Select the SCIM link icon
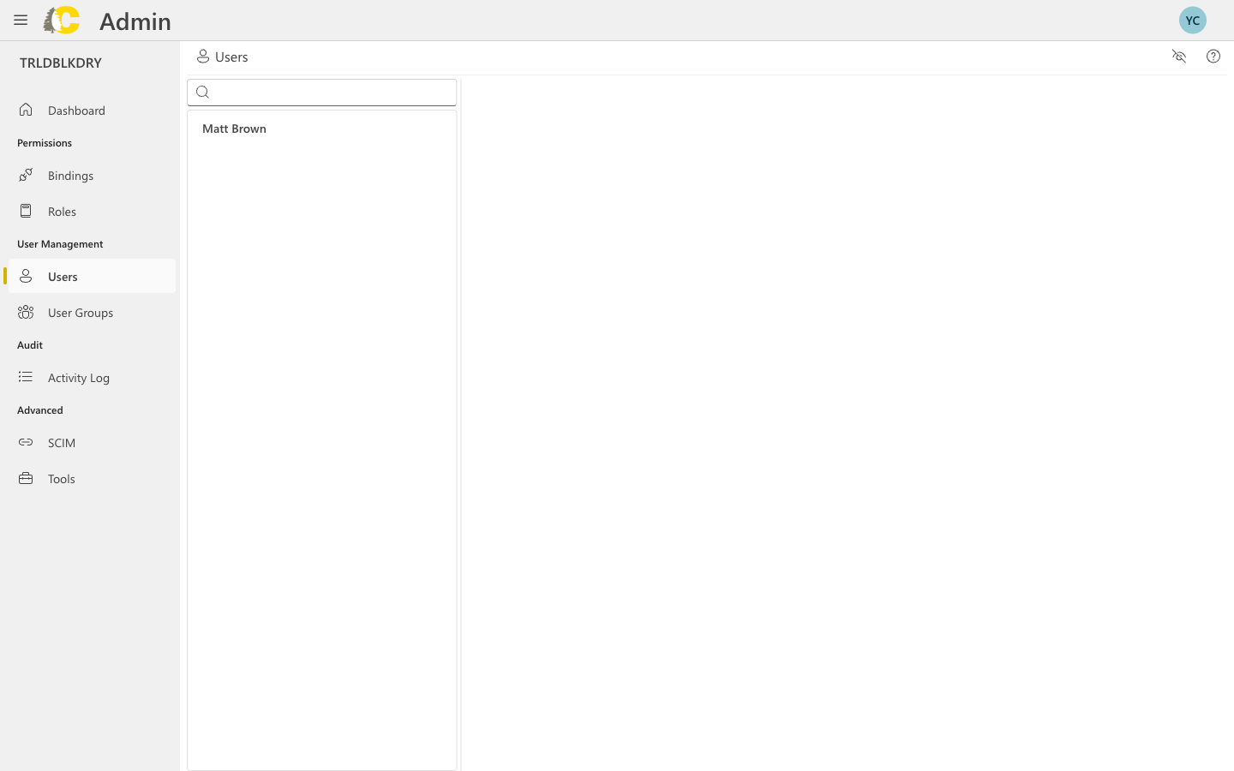This screenshot has height=771, width=1234. (x=26, y=442)
